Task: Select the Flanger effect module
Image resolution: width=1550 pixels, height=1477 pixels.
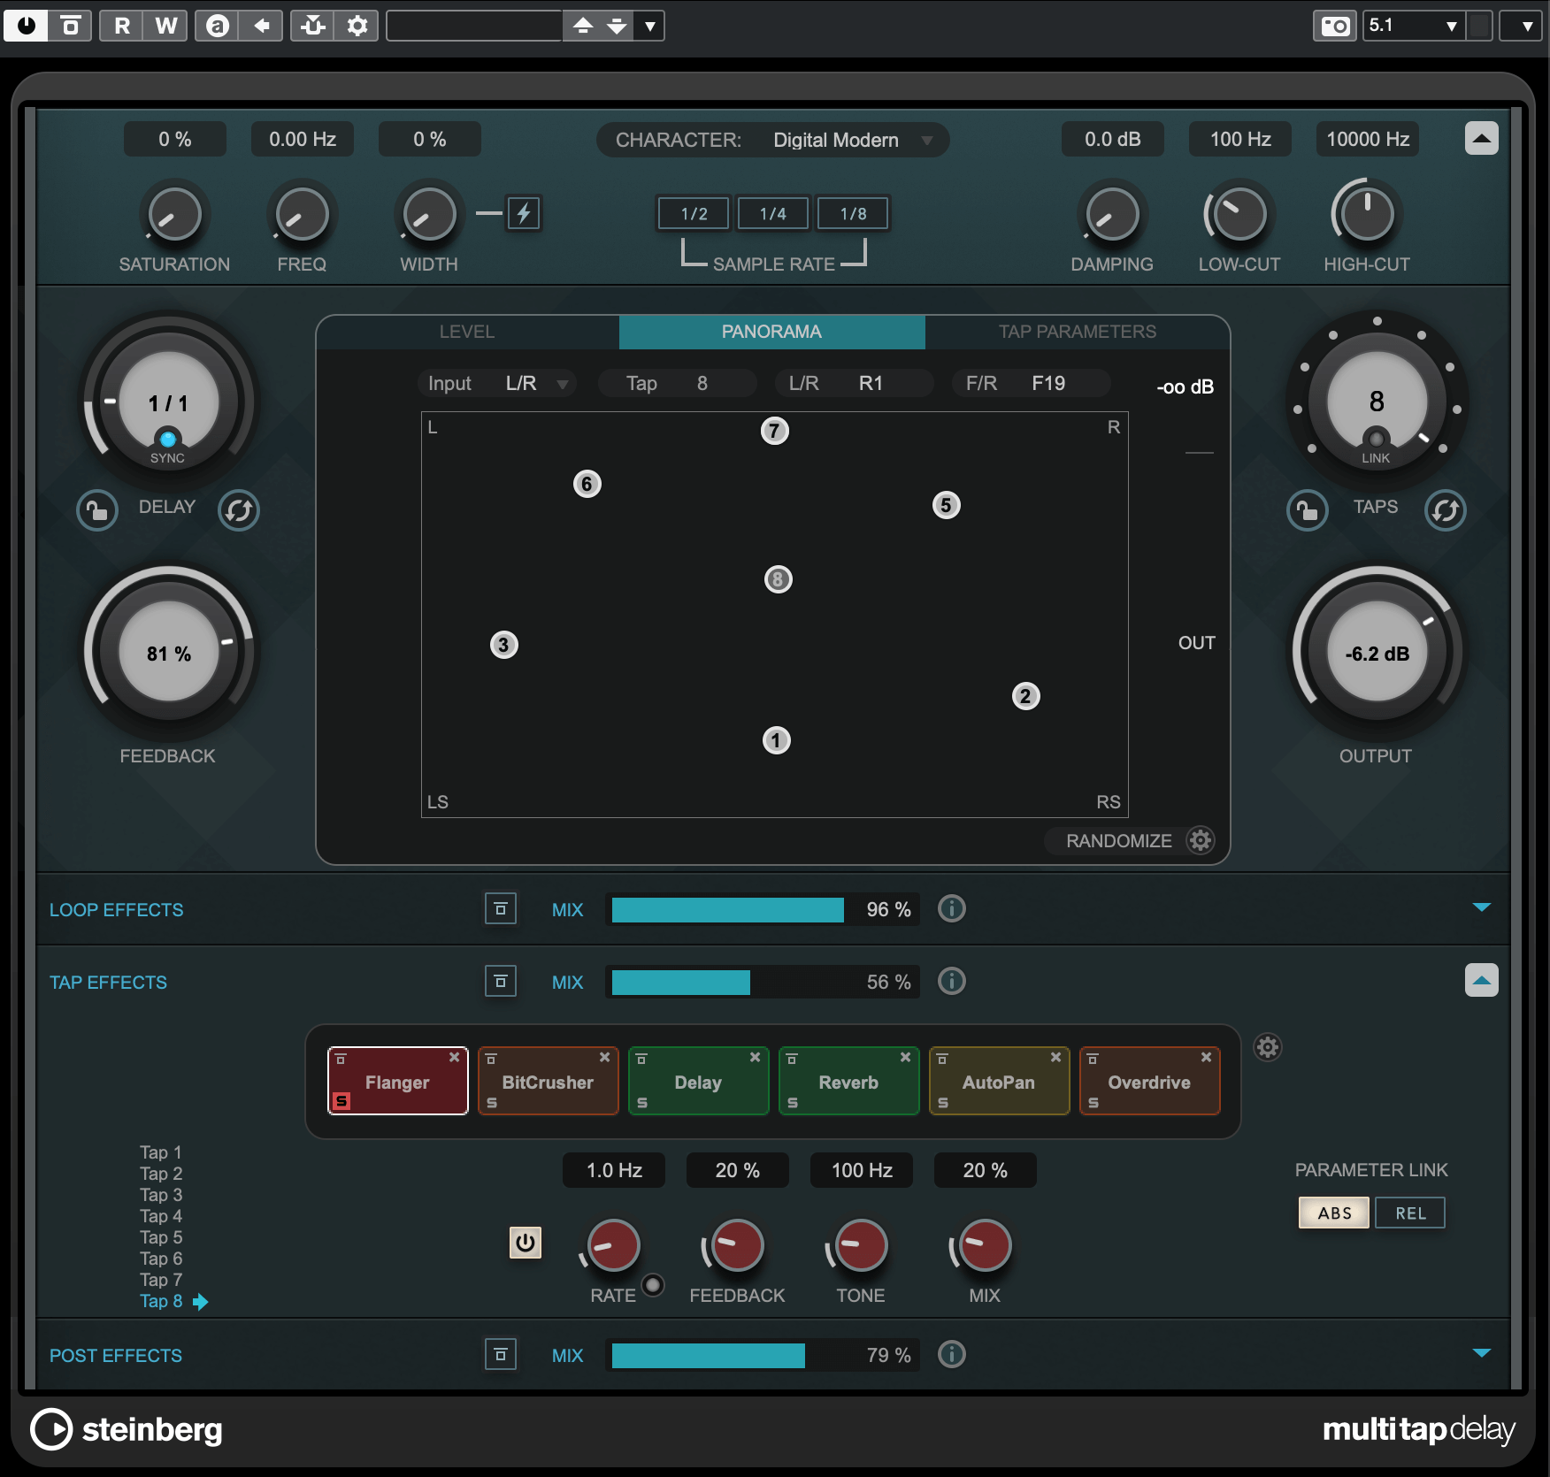Action: [x=397, y=1082]
